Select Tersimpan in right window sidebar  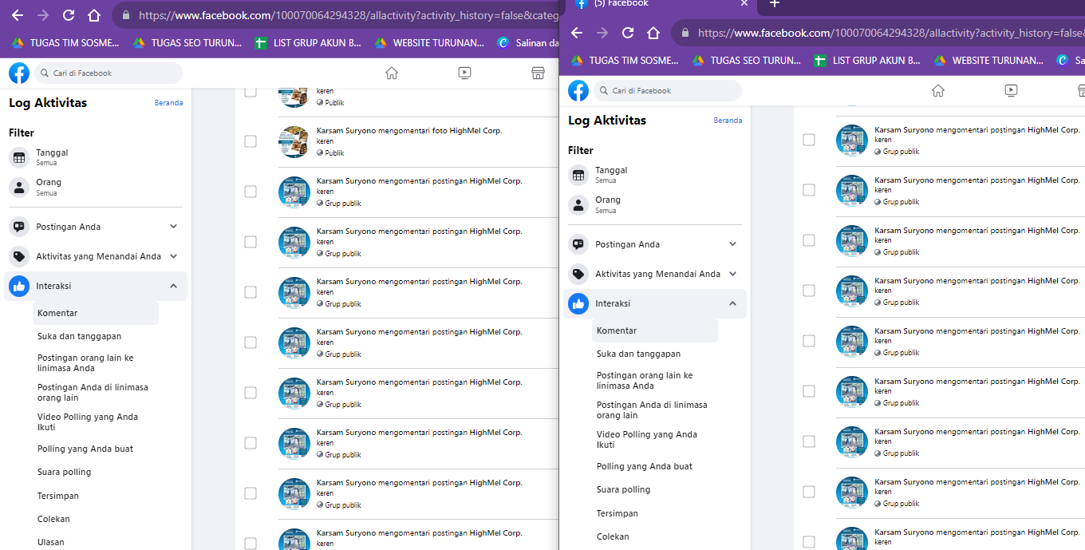[x=617, y=513]
